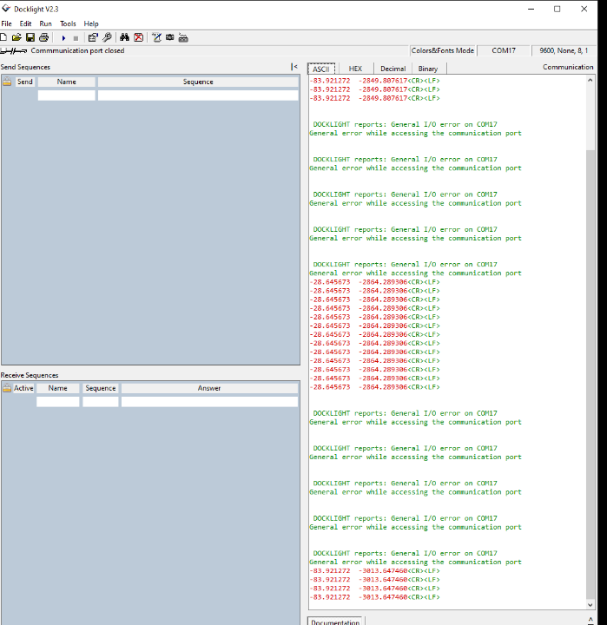This screenshot has width=607, height=625.
Task: Open the Documentation tab at the bottom
Action: pos(335,622)
